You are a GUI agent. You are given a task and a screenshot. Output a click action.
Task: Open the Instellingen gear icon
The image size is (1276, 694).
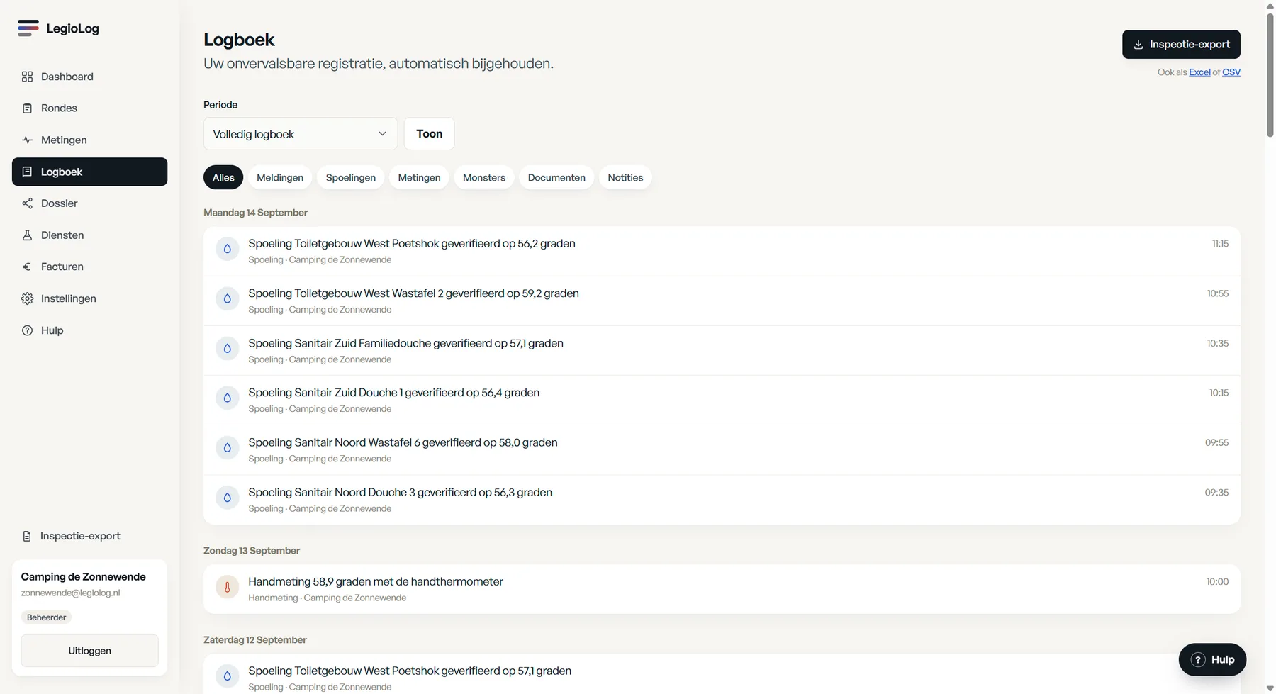point(27,298)
